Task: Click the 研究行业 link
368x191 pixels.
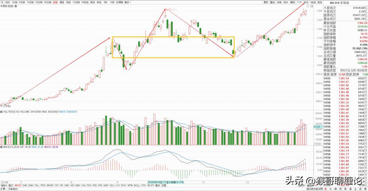Action: coord(345,70)
